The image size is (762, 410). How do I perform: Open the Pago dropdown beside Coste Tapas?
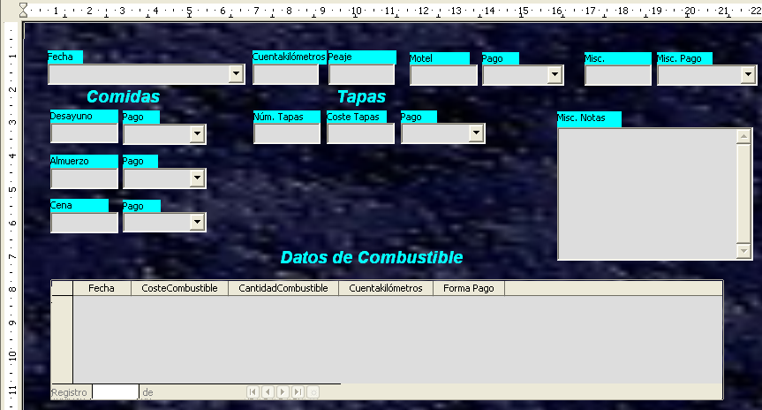pos(476,133)
